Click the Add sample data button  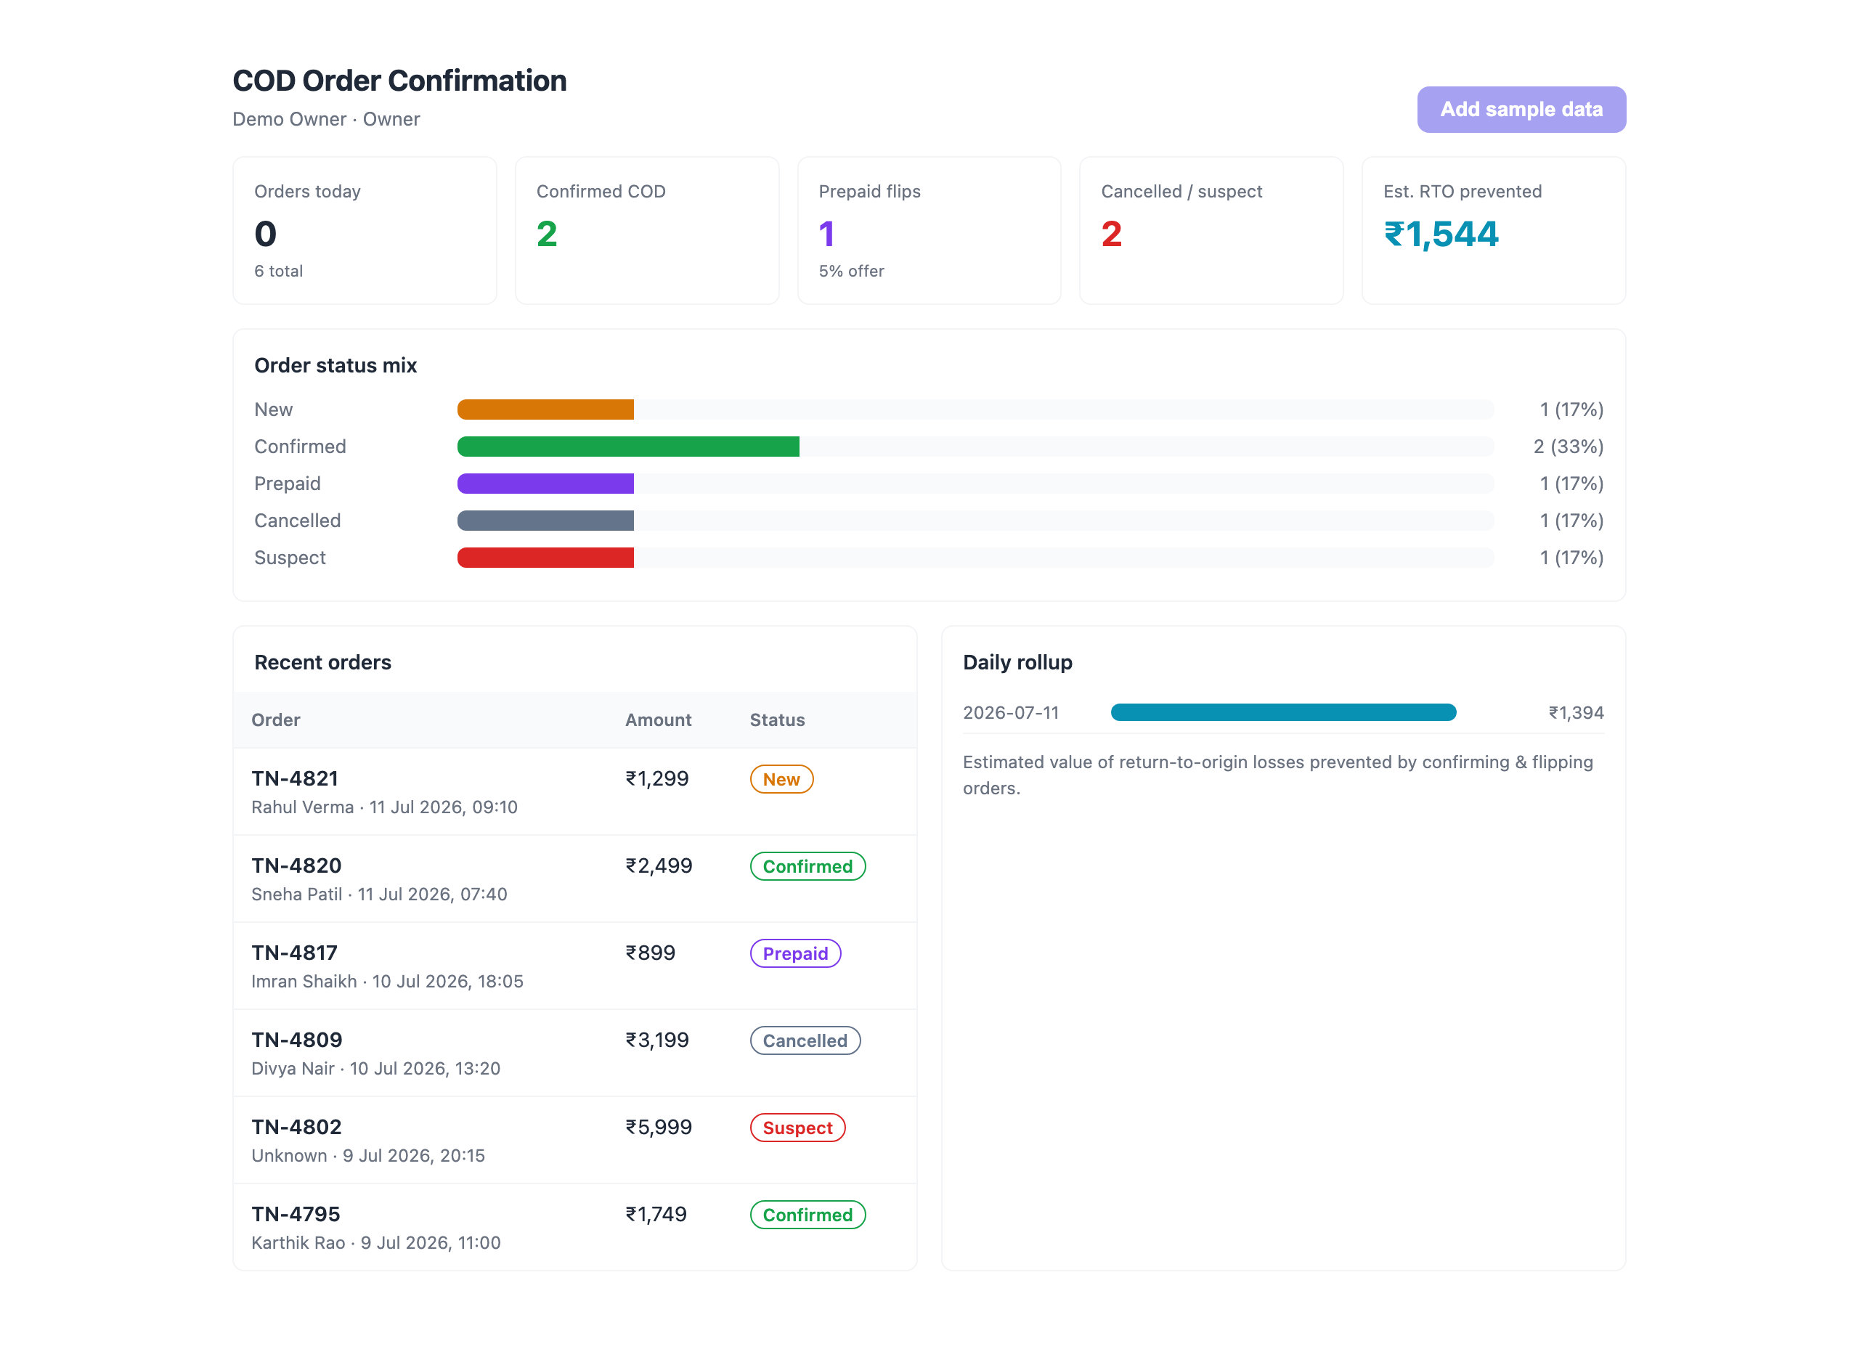[x=1521, y=109]
